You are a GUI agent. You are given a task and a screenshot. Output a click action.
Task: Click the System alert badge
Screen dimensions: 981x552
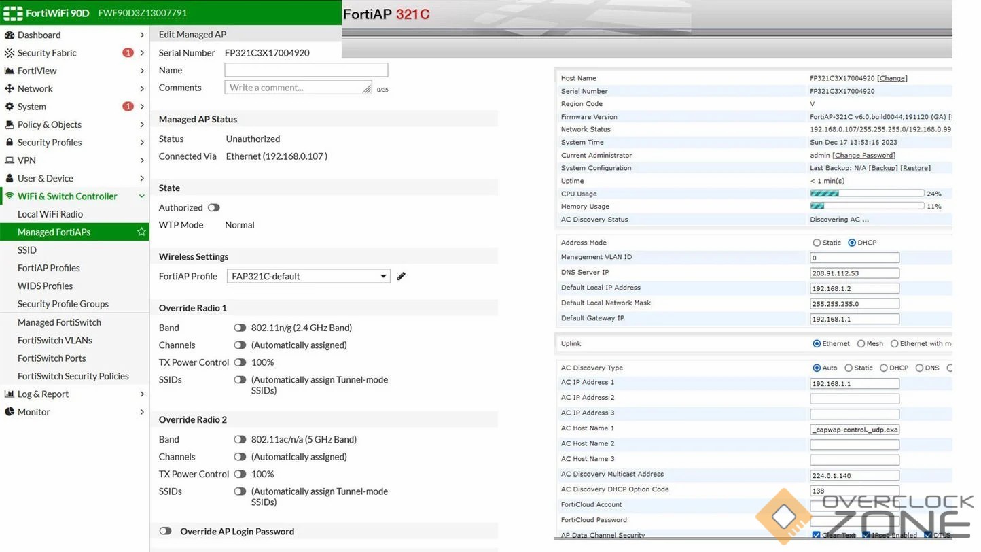point(128,107)
